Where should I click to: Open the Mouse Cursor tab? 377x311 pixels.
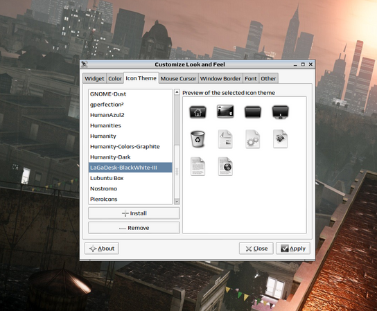click(178, 78)
